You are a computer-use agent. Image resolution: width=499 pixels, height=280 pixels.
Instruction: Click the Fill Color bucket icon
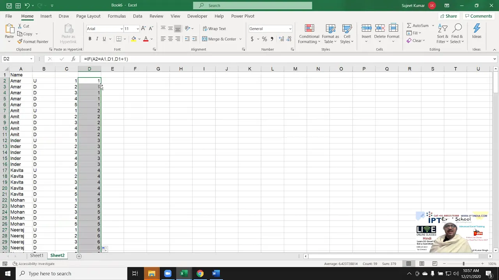(x=134, y=39)
